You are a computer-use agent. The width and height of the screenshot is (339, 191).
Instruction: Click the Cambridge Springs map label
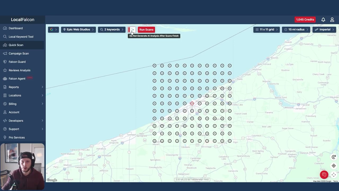click(x=195, y=159)
